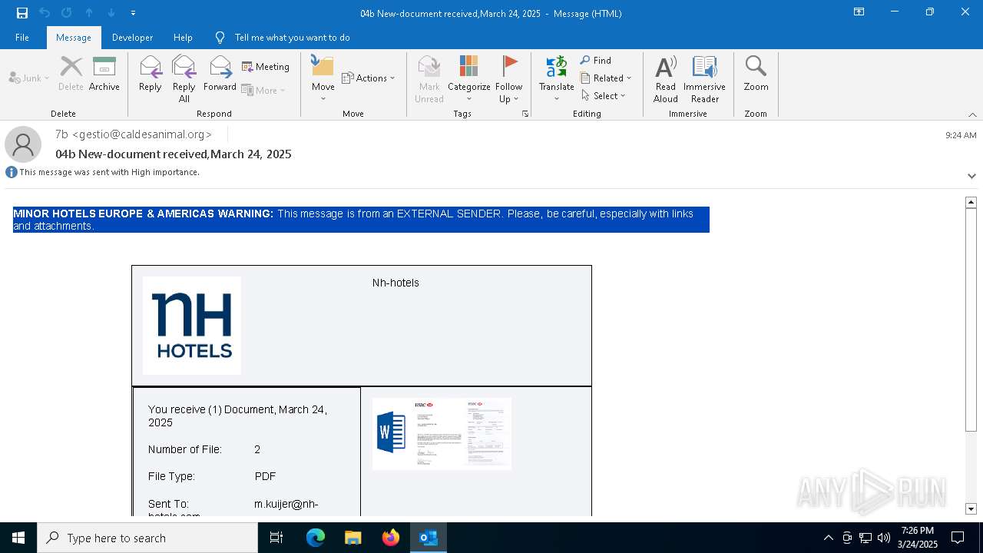Screen dimensions: 983x553
Task: Click the subject line 04b New-document received
Action: pyautogui.click(x=174, y=154)
